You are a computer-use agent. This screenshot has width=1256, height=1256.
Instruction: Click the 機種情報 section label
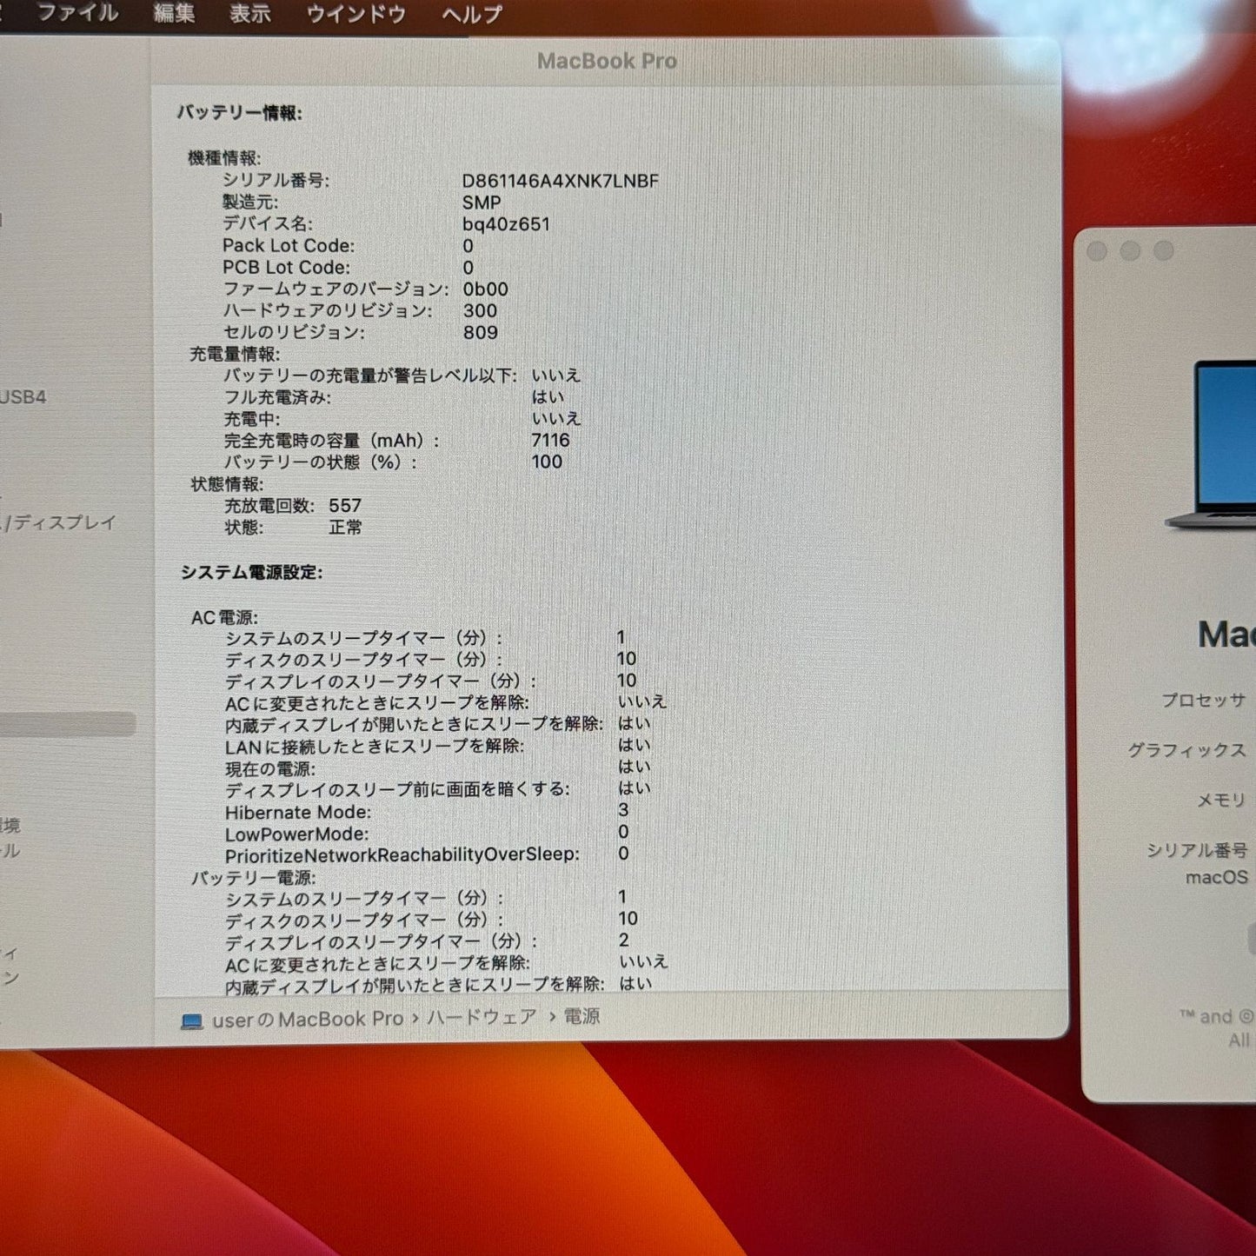point(224,158)
